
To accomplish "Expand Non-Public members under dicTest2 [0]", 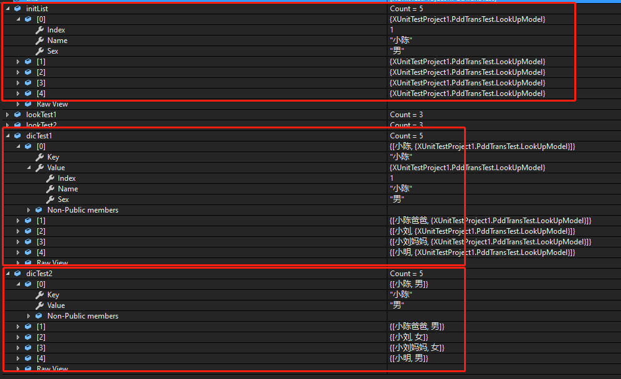I will coord(28,315).
